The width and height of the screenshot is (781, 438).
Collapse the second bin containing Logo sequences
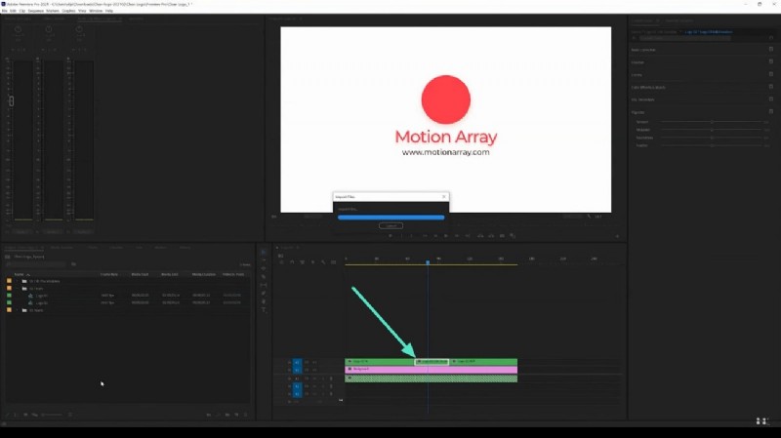click(x=19, y=289)
